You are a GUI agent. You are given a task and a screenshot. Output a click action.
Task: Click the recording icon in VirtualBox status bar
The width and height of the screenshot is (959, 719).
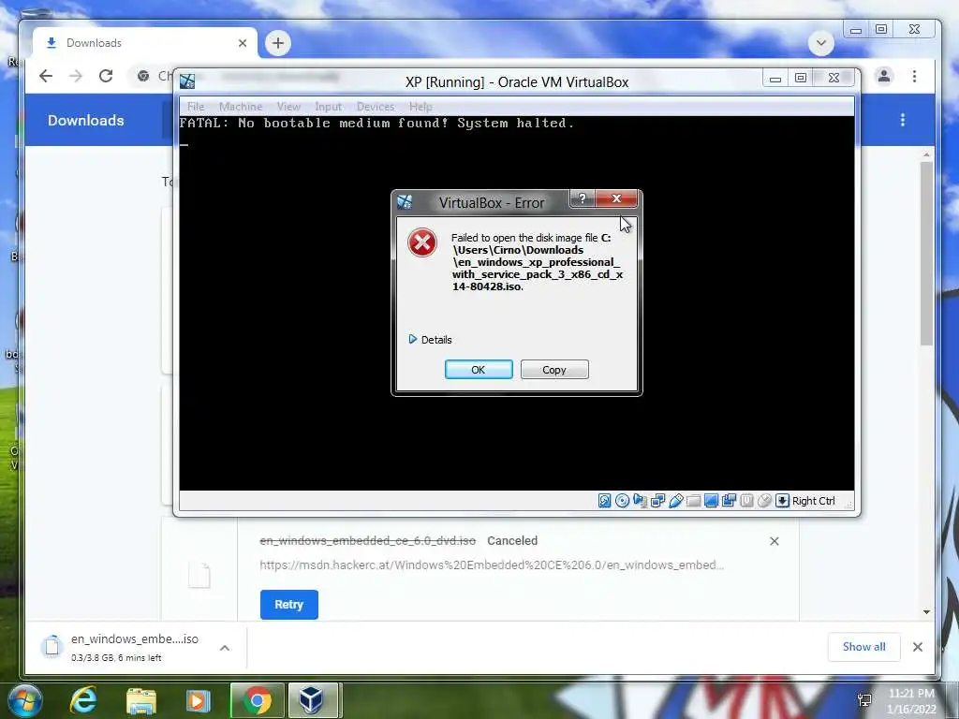tap(729, 501)
